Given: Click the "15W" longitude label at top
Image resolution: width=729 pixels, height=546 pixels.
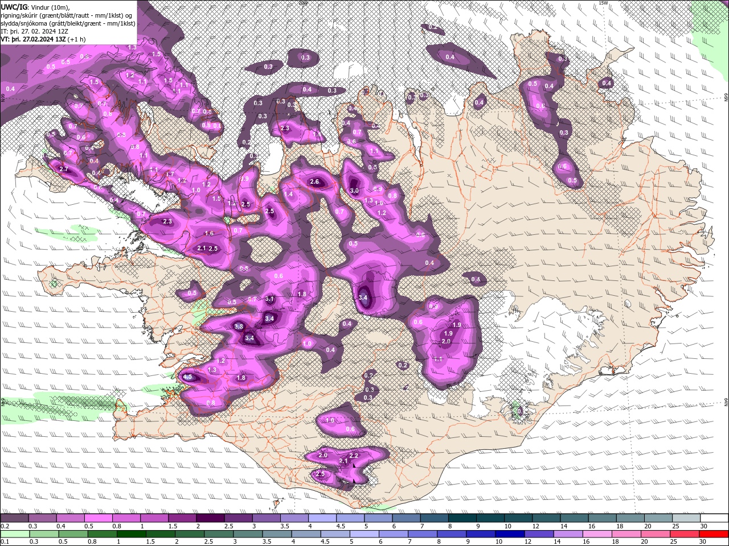Looking at the screenshot, I should point(603,3).
